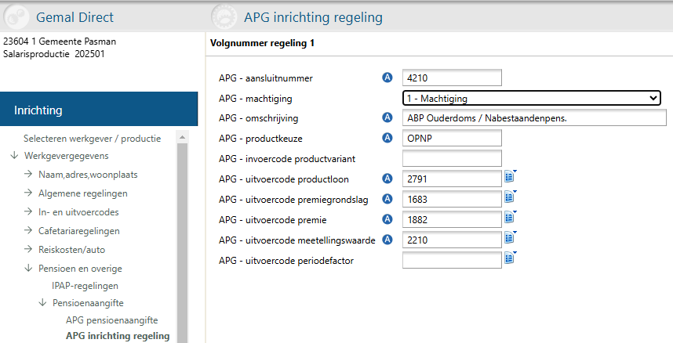Viewport: 673px width, 343px height.
Task: Collapse the Pensioenaangifte tree node
Action: pos(53,302)
